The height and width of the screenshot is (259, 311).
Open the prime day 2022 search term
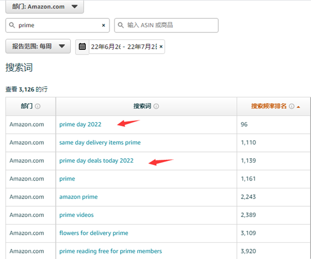(x=80, y=124)
